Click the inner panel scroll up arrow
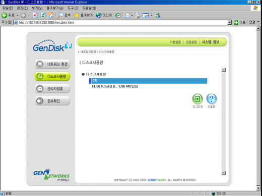 (x=223, y=70)
